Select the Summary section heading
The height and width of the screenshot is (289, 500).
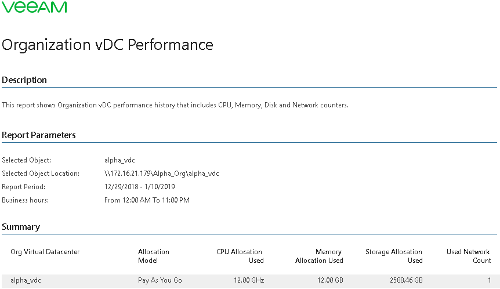click(x=21, y=227)
